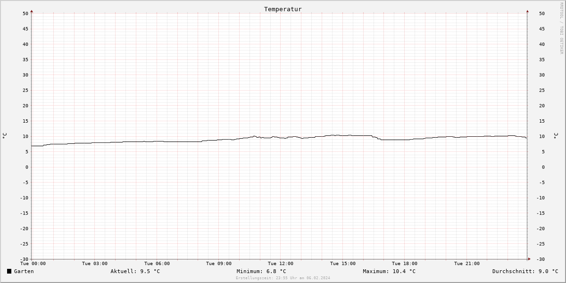Click the '0' label on the left axis
Viewport: 566px width, 283px height.
(x=27, y=167)
